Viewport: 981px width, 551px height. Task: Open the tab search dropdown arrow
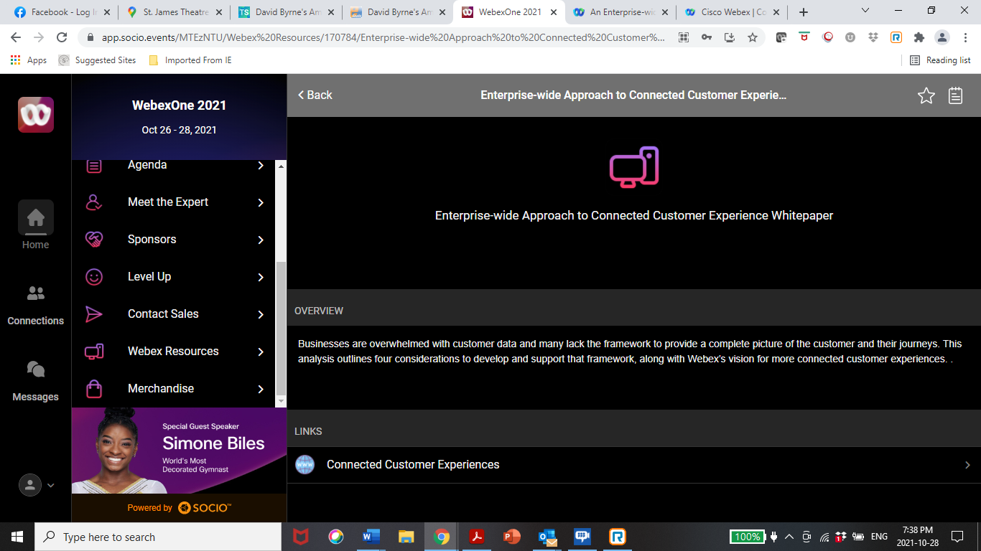pyautogui.click(x=865, y=11)
